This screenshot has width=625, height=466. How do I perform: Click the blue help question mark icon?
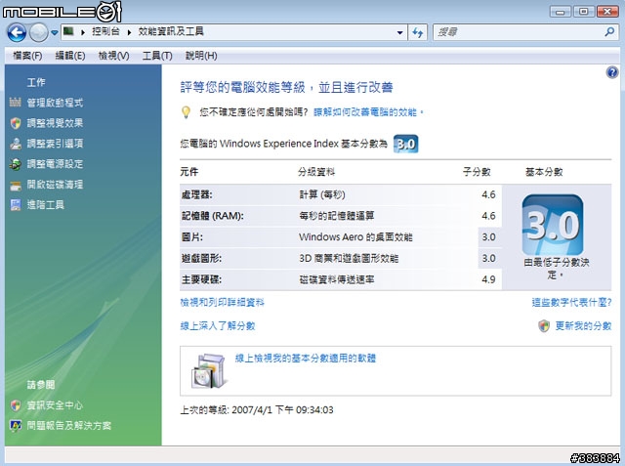pos(612,72)
